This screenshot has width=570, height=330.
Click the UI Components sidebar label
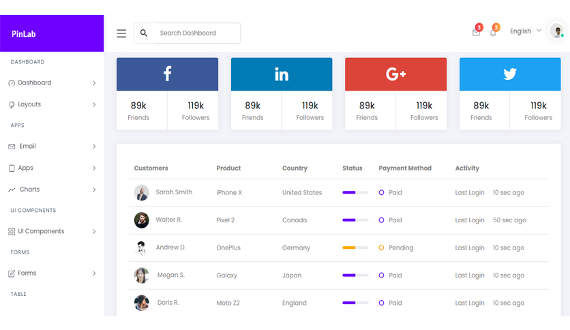click(x=41, y=232)
